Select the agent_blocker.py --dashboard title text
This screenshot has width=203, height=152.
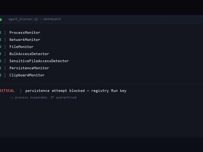(x=34, y=19)
